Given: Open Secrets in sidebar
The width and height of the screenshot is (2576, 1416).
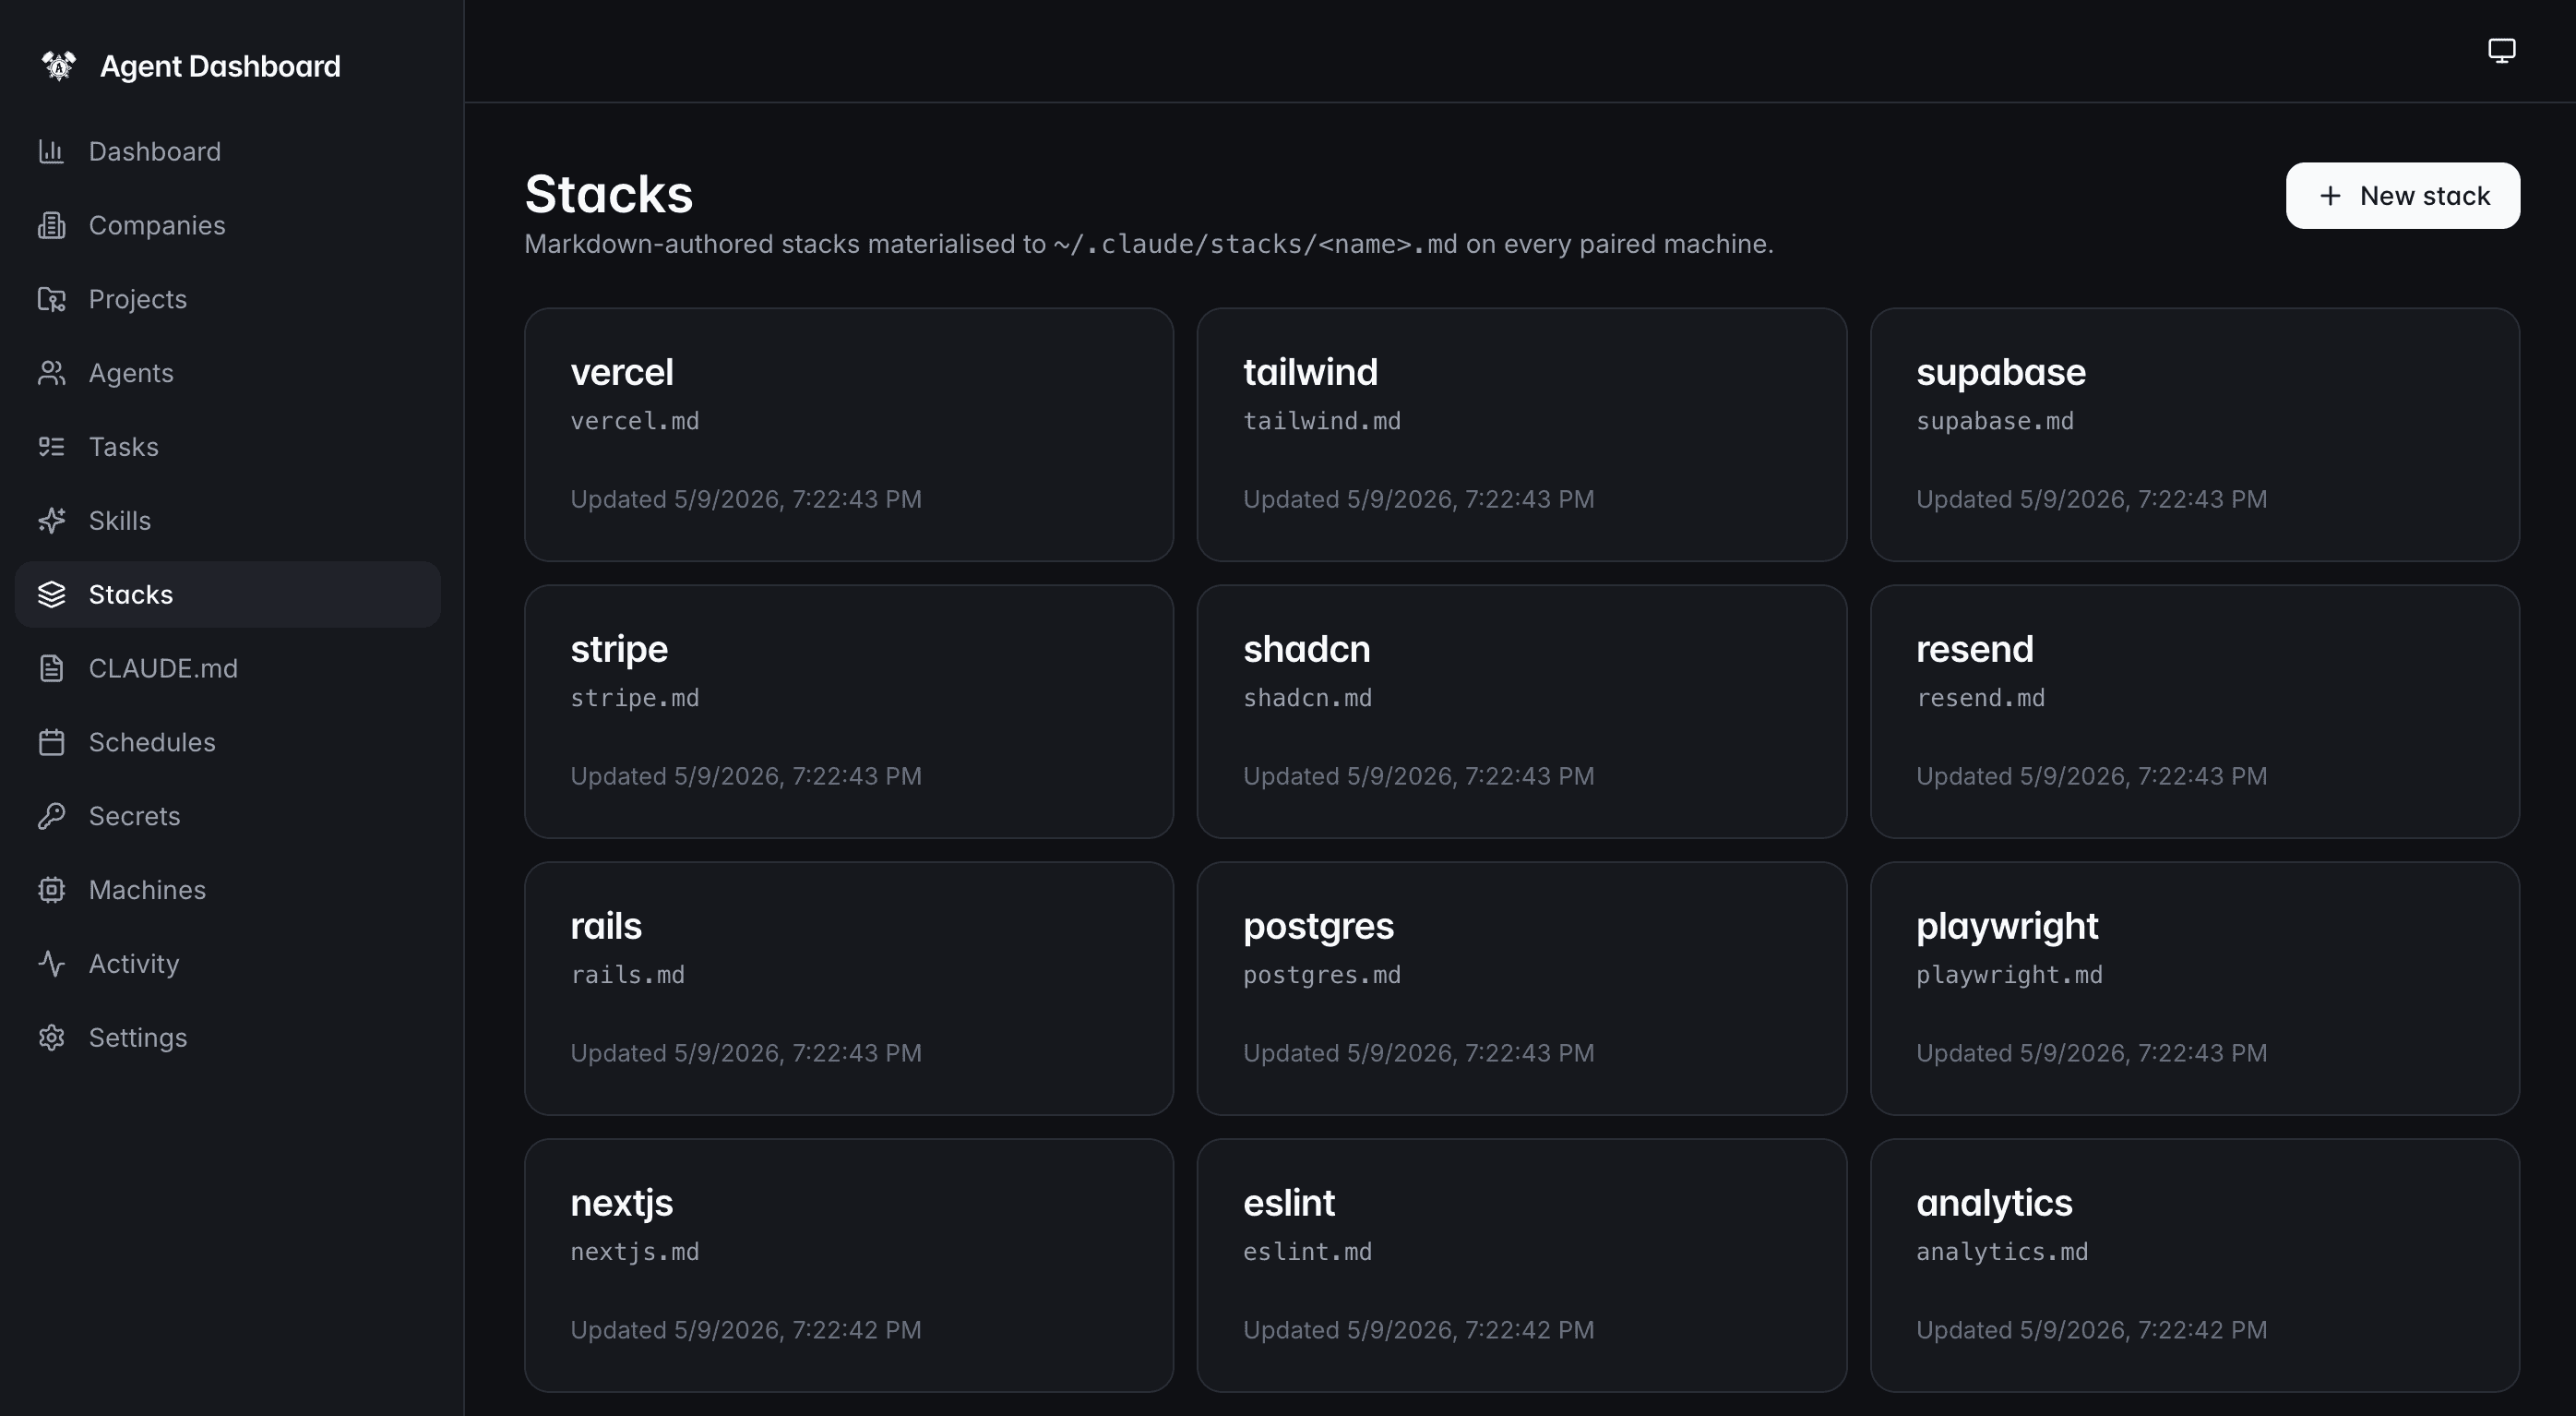Looking at the screenshot, I should pyautogui.click(x=228, y=816).
